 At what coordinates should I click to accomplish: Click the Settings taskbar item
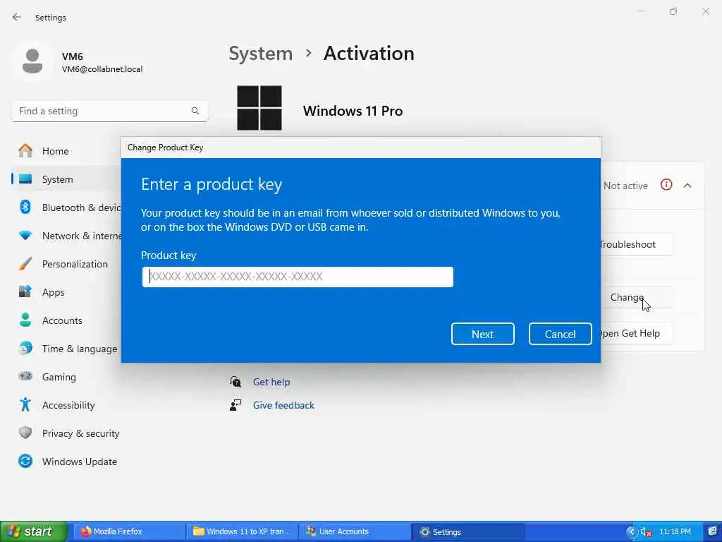click(x=468, y=532)
